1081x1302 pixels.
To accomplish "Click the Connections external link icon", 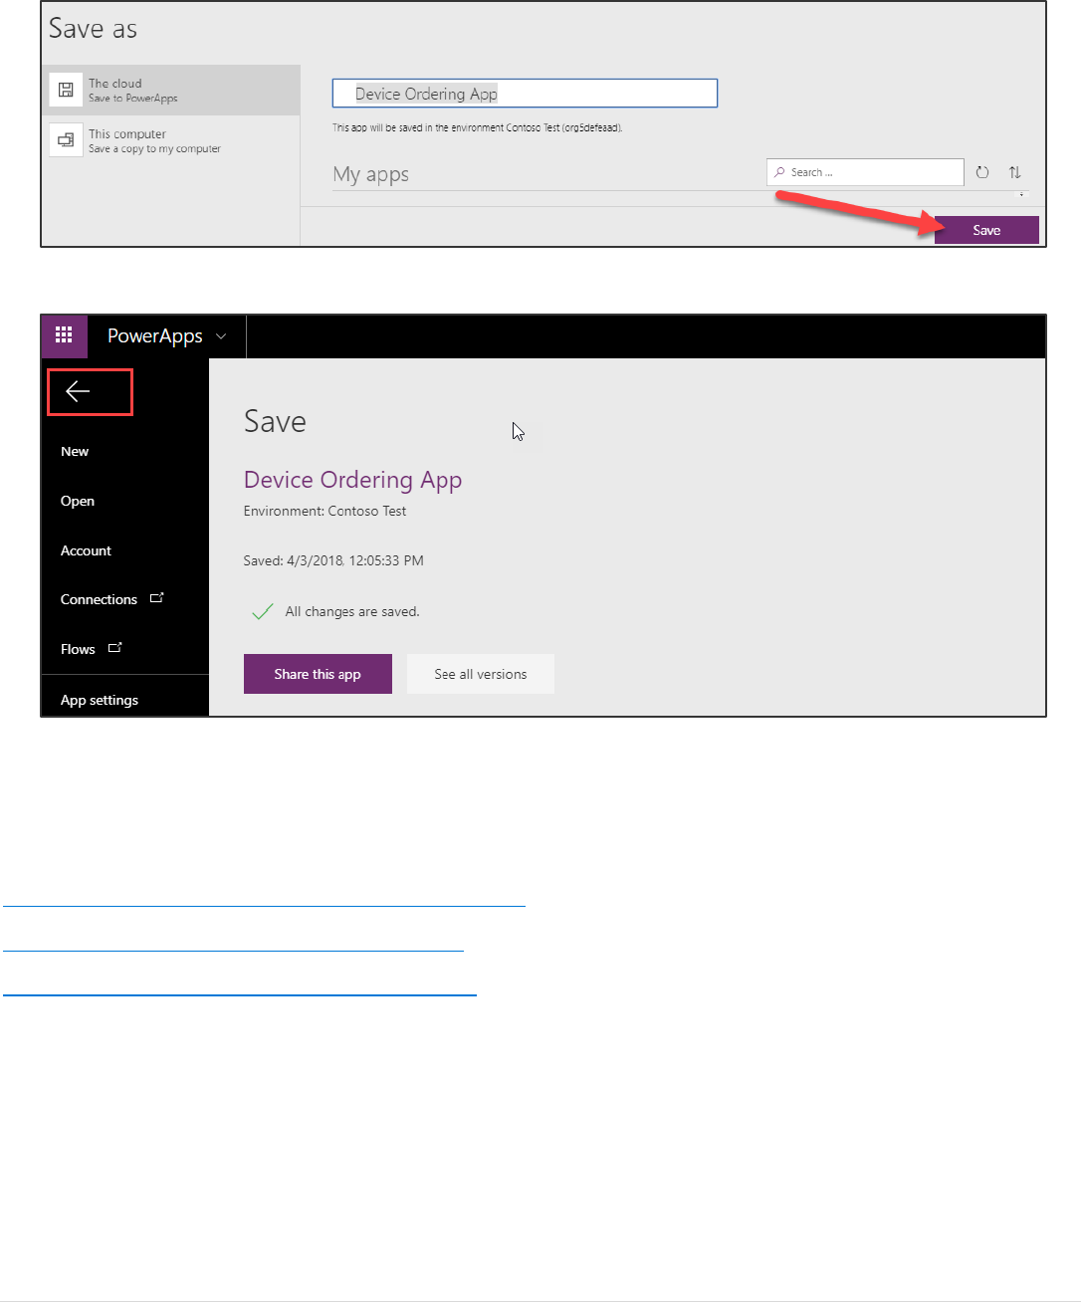I will [x=156, y=598].
